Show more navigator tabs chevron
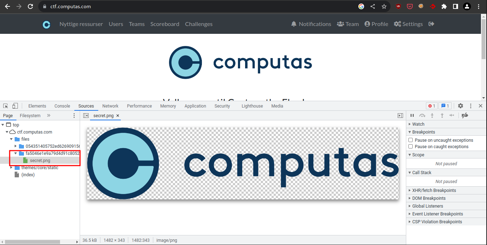 (x=49, y=115)
